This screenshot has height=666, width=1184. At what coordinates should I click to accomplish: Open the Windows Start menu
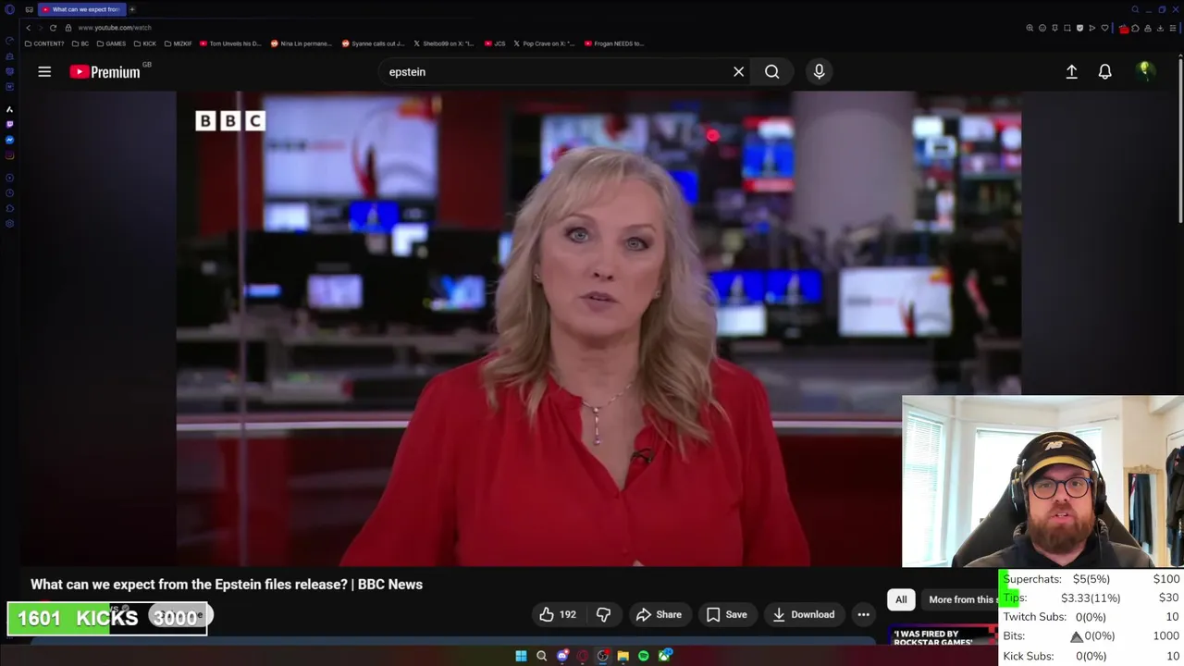(521, 656)
